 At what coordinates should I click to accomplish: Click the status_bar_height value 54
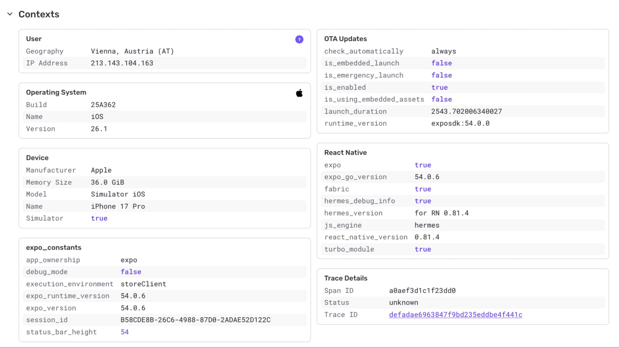pyautogui.click(x=124, y=332)
